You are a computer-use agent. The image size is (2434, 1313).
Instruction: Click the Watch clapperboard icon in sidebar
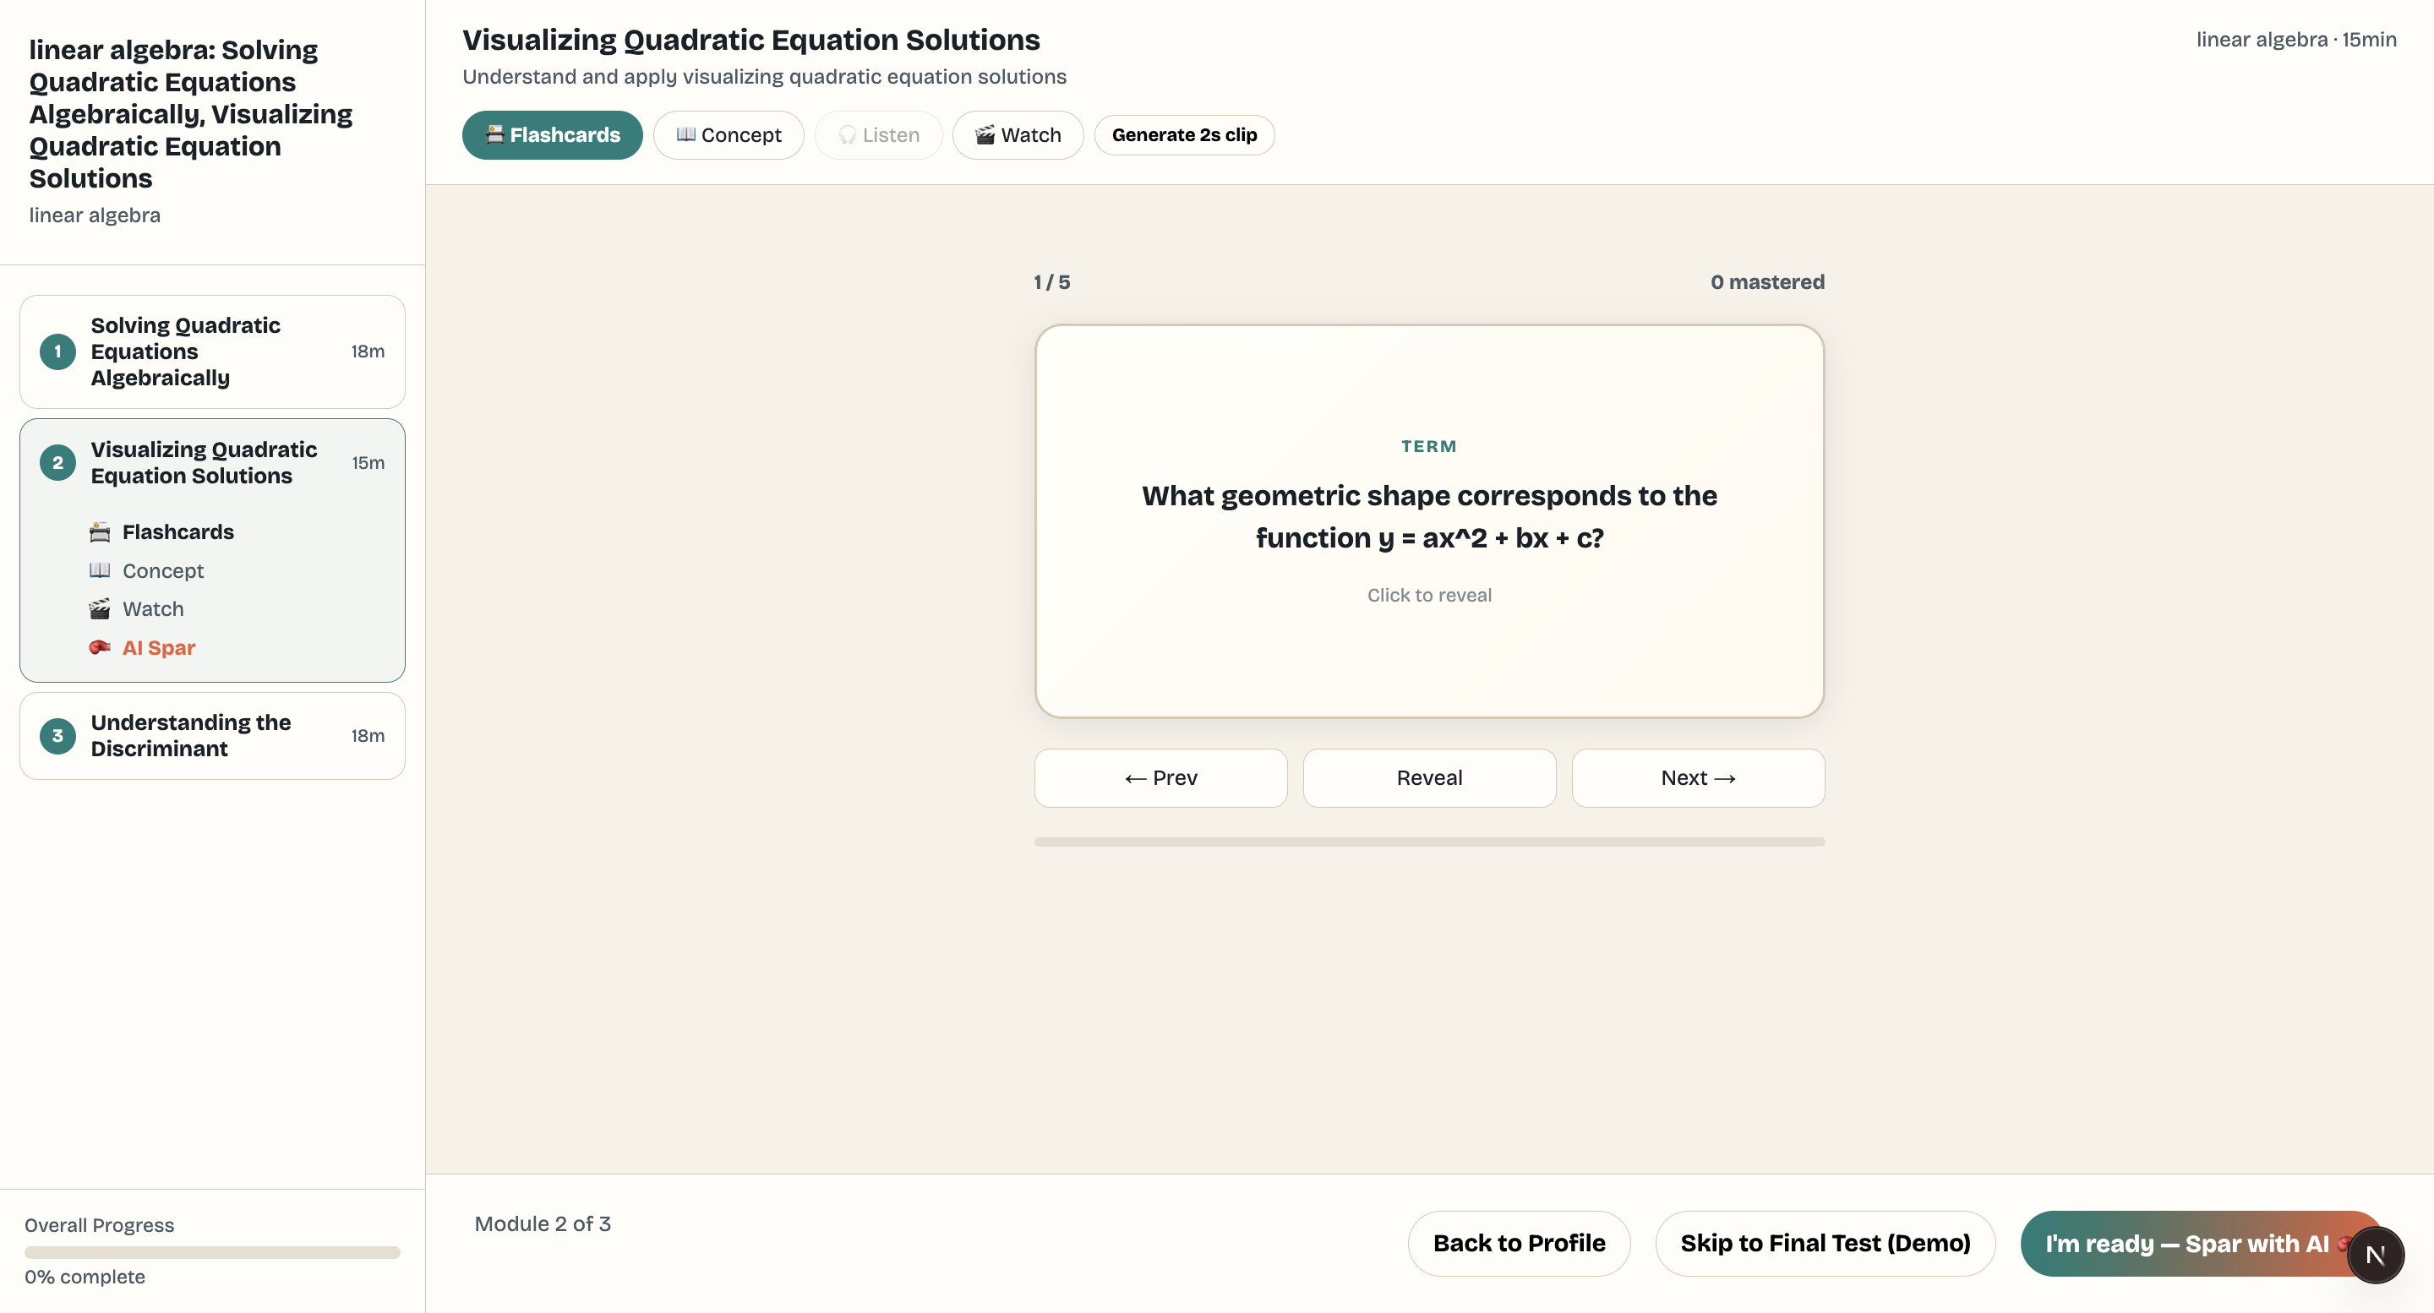click(x=99, y=609)
